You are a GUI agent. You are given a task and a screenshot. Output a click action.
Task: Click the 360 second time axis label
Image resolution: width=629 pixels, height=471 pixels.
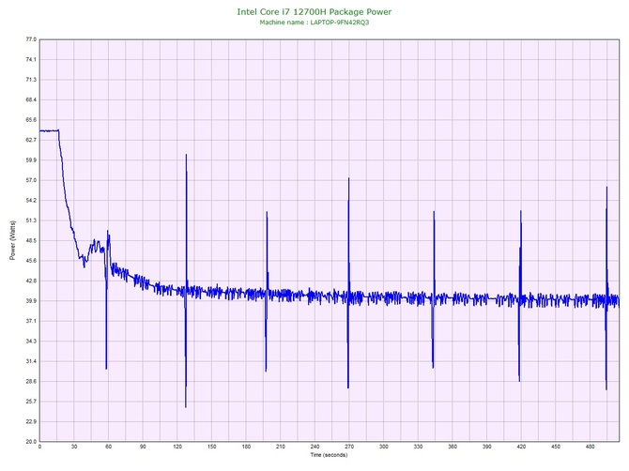453,447
